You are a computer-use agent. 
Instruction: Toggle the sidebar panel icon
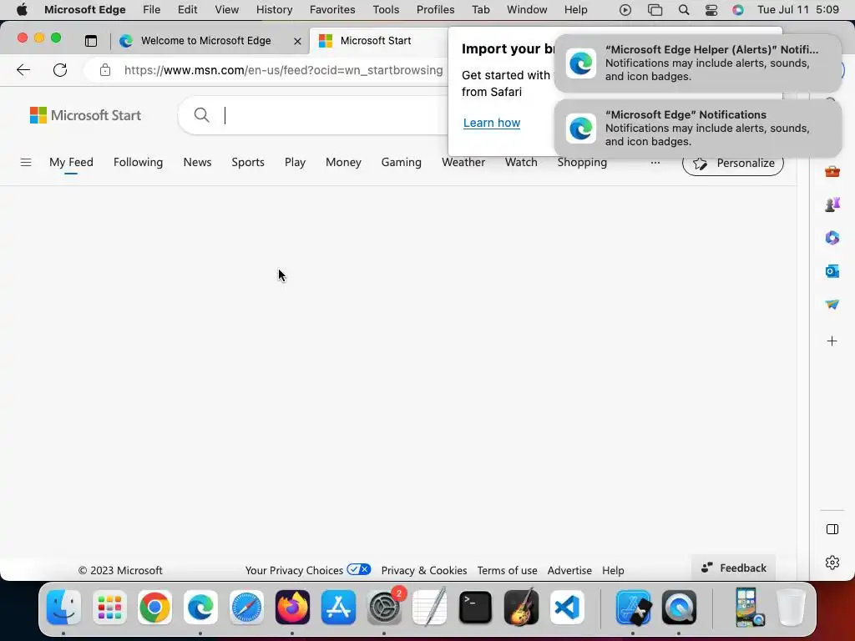click(x=832, y=529)
